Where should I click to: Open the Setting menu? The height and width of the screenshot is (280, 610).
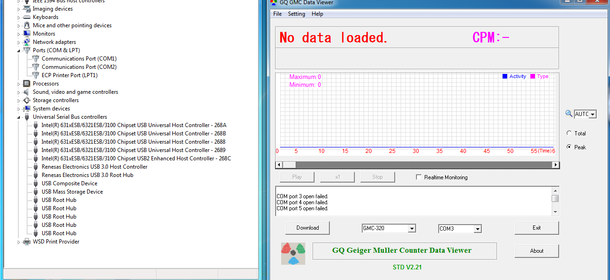[x=296, y=14]
